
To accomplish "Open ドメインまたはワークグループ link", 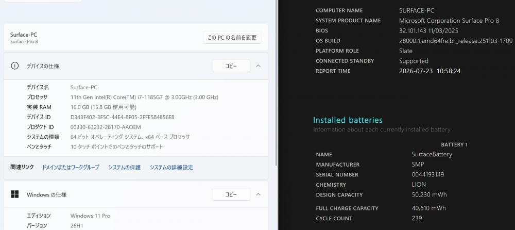I will pyautogui.click(x=71, y=167).
